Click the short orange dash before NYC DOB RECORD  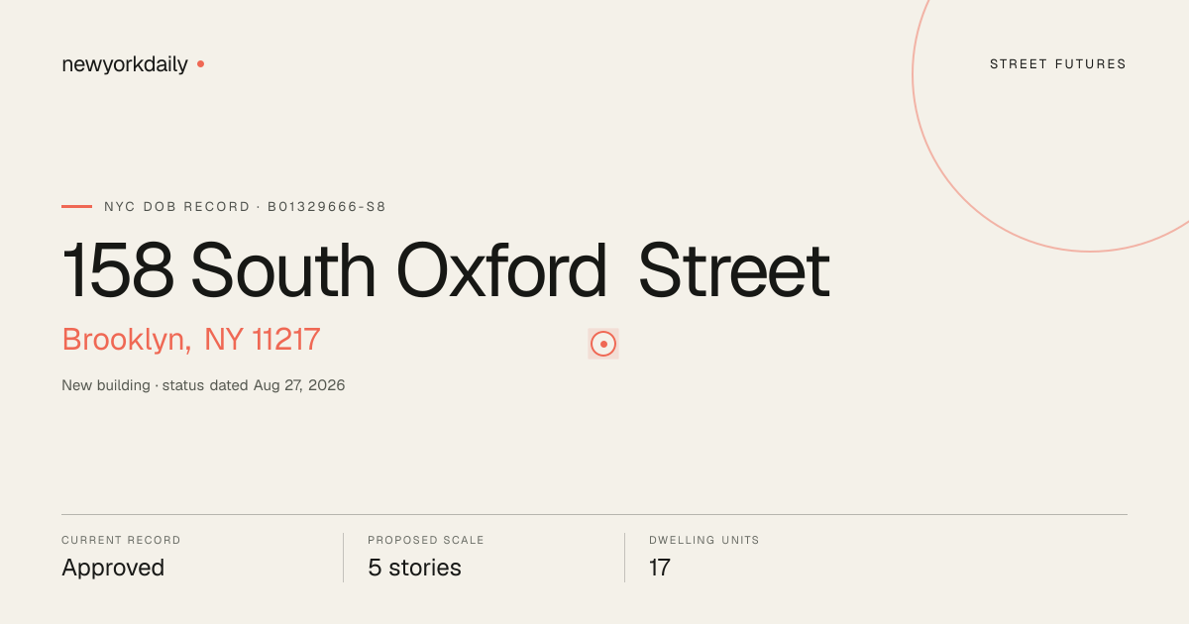click(x=76, y=207)
